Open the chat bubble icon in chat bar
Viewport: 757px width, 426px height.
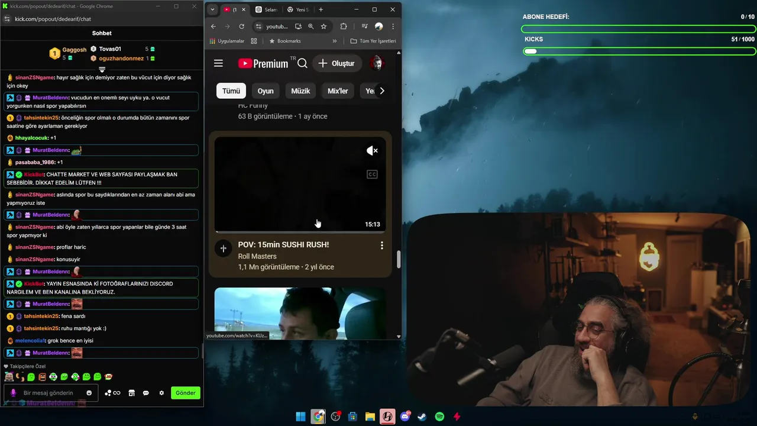145,393
